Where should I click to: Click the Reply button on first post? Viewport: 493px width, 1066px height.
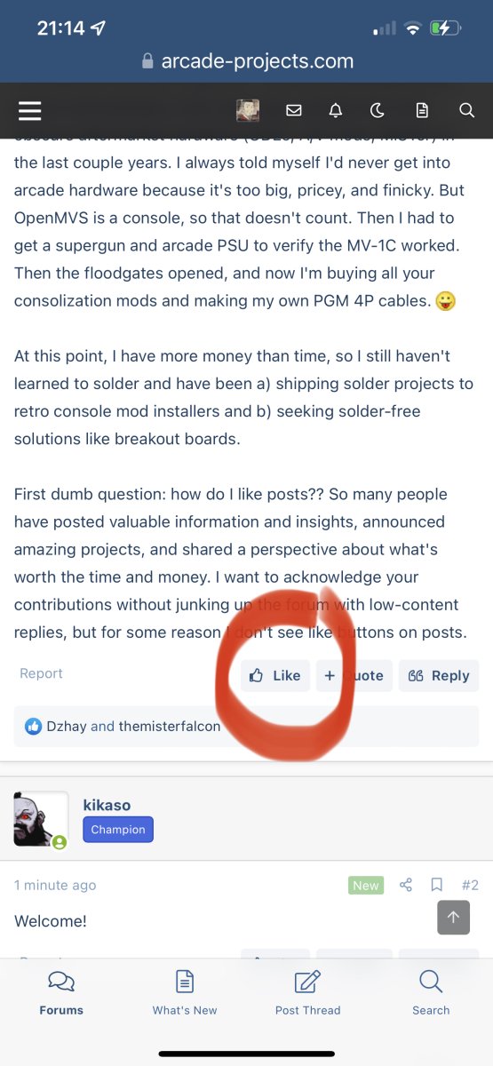point(438,675)
